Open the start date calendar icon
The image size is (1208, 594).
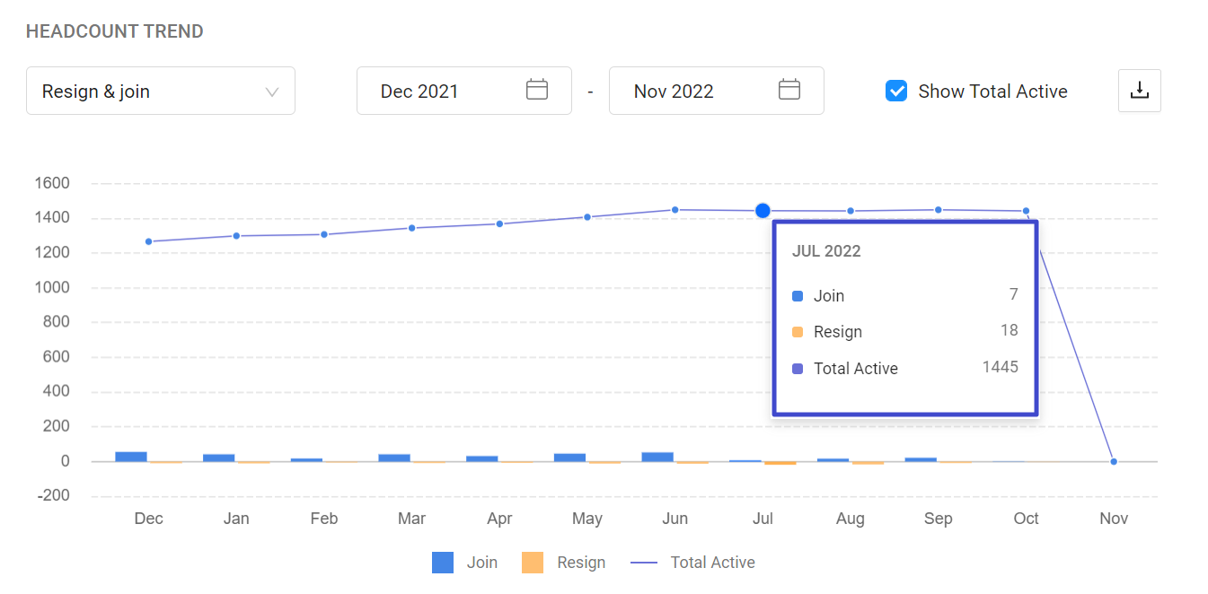point(537,90)
